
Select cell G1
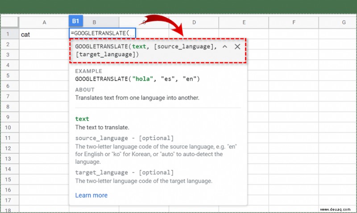(338, 34)
